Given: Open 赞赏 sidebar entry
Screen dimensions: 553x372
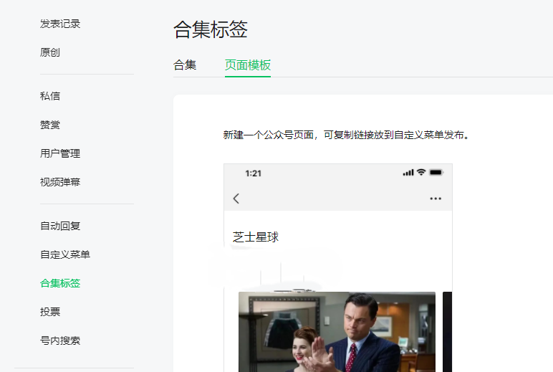Looking at the screenshot, I should [x=49, y=125].
